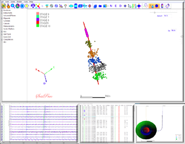This screenshot has height=144, width=185.
Task: Add a cuboid via blue box icon
Action: click(80, 6)
